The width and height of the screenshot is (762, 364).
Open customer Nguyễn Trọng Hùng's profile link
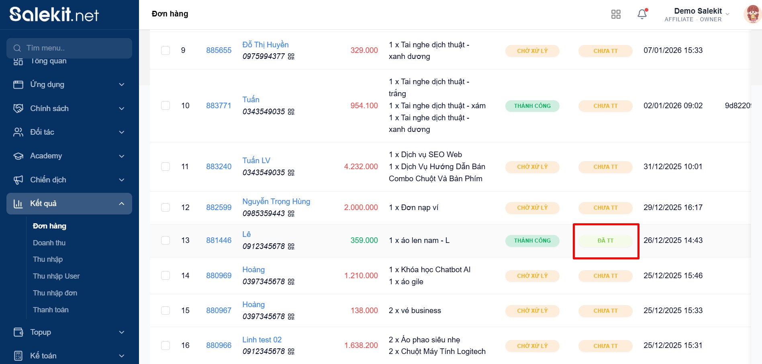pos(276,202)
